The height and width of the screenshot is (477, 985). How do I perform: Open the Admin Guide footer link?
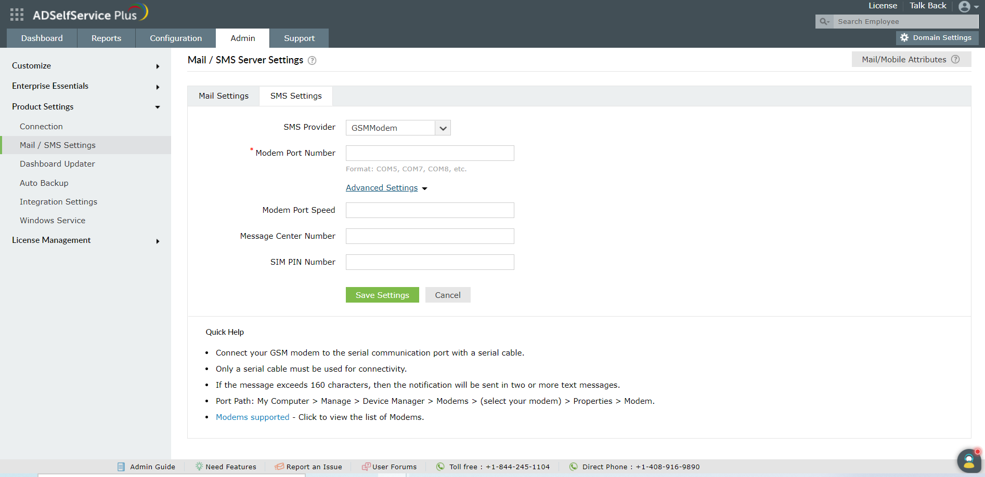tap(152, 467)
